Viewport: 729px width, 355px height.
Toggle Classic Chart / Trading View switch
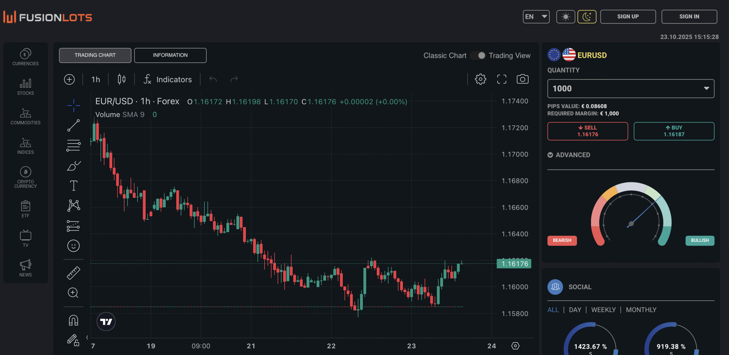[x=478, y=56]
